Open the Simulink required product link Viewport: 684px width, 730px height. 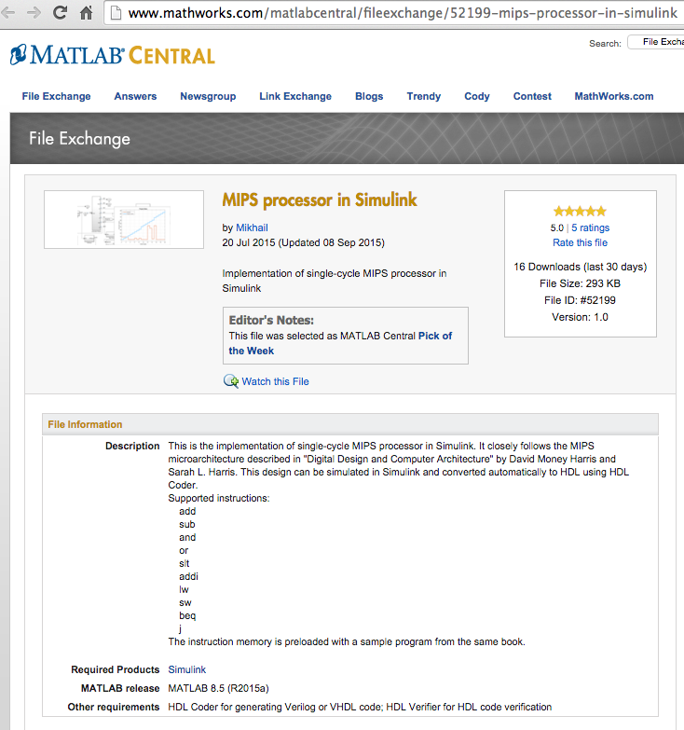tap(186, 669)
